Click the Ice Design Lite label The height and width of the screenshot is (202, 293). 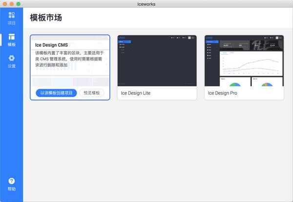[x=136, y=93]
